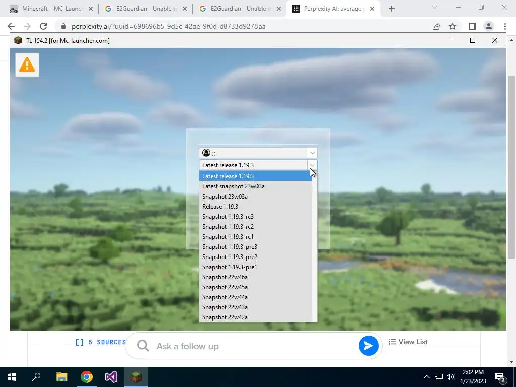Open a new browser tab

pyautogui.click(x=391, y=9)
